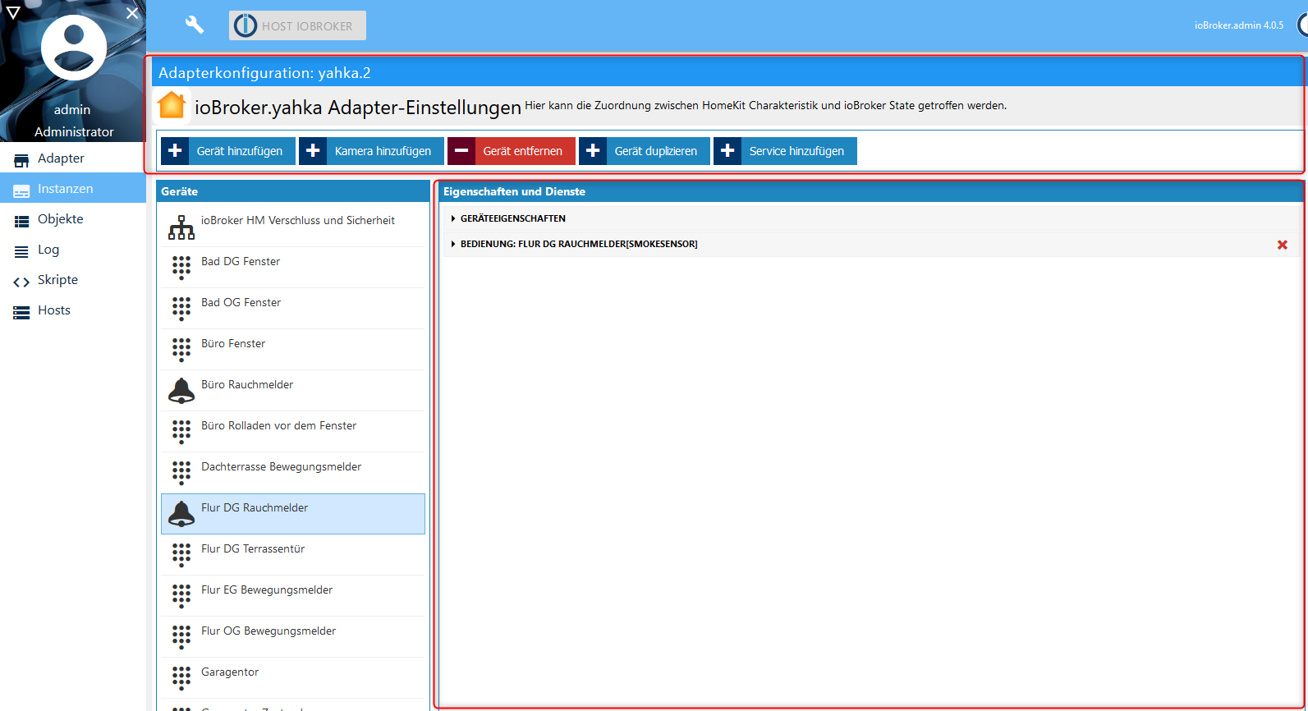This screenshot has width=1308, height=711.
Task: Click Kamera hinzufügen button
Action: click(x=371, y=151)
